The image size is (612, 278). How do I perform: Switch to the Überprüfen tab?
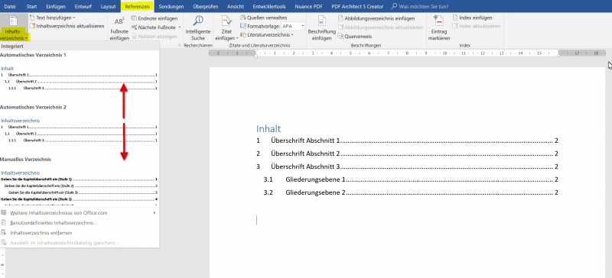(206, 7)
